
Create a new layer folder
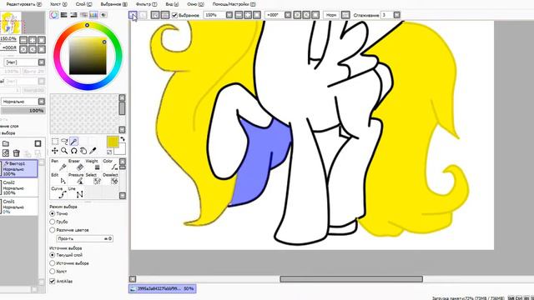point(6,143)
